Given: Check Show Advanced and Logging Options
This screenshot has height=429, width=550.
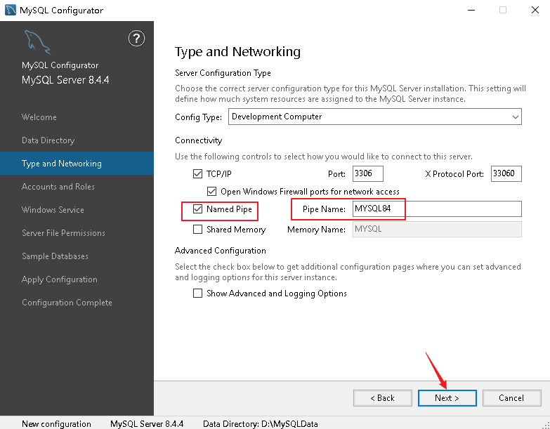Looking at the screenshot, I should tap(198, 293).
